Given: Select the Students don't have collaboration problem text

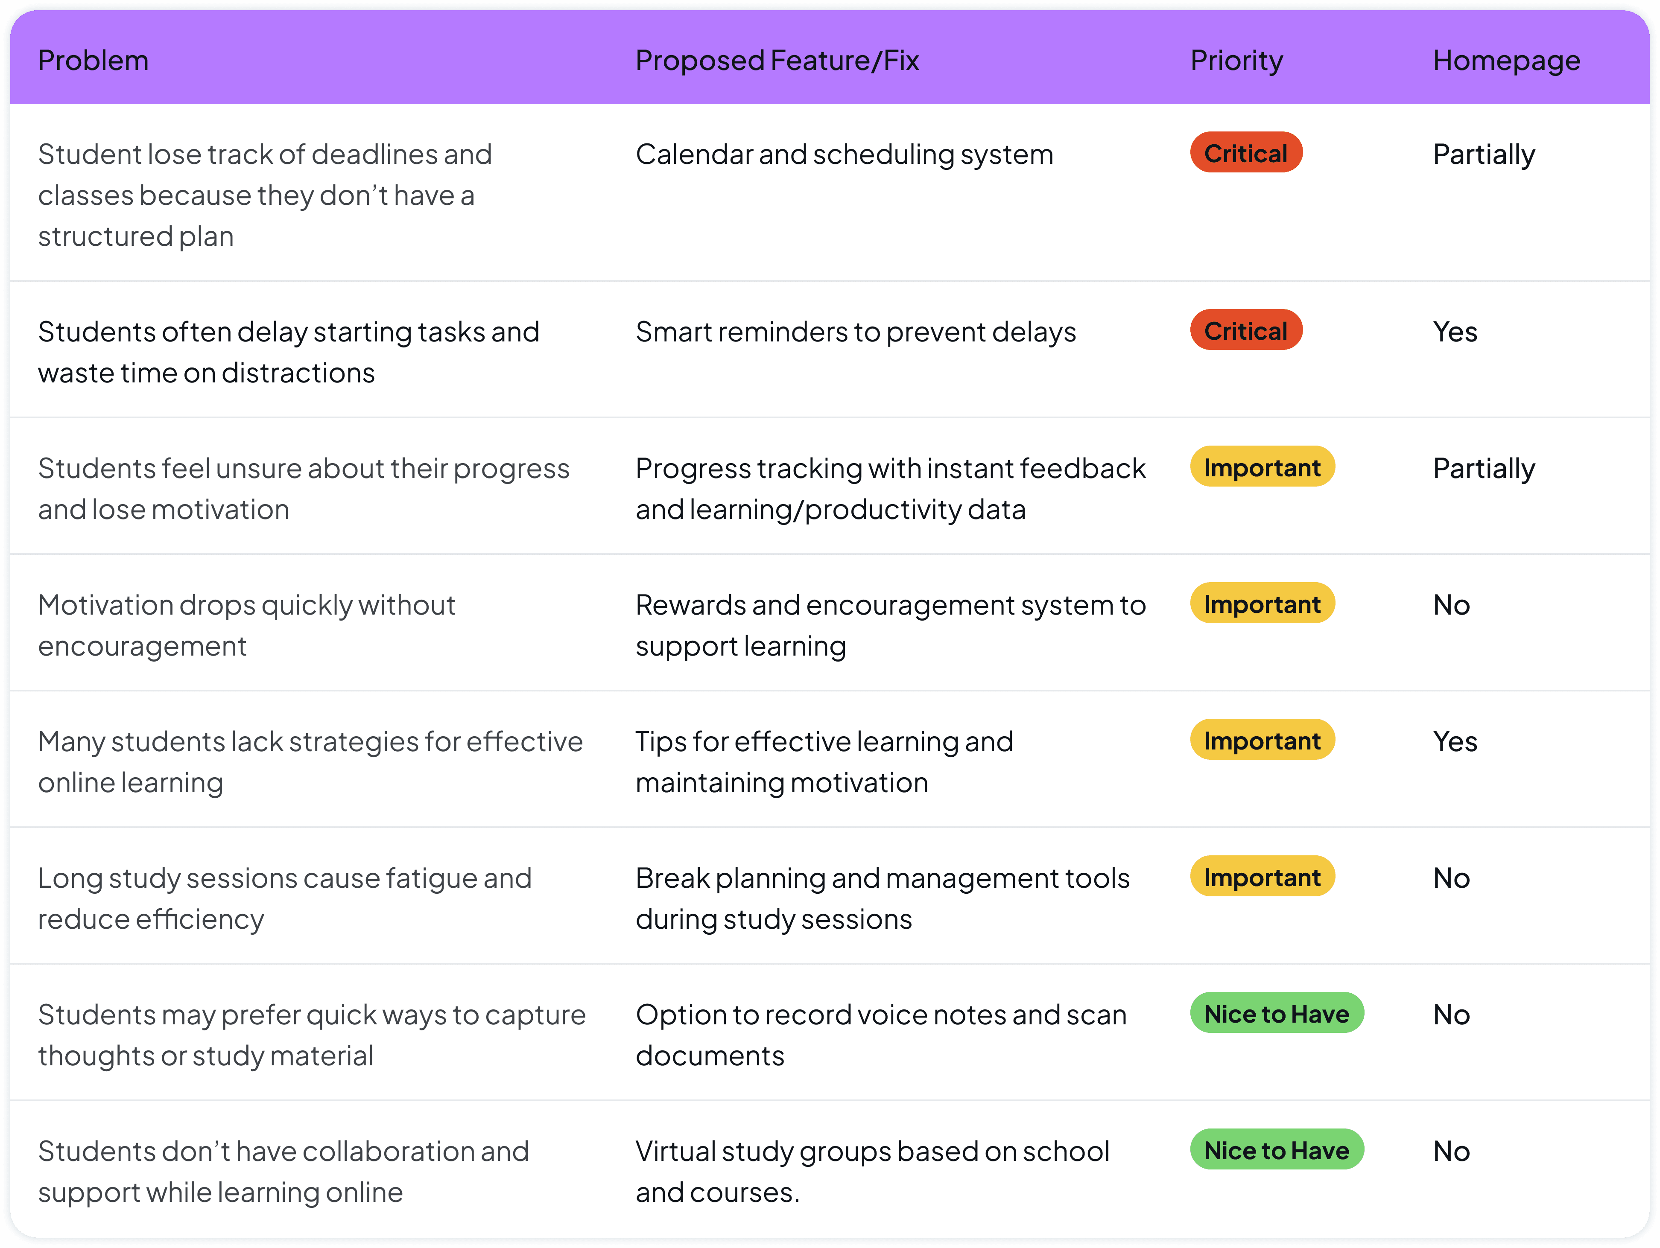Looking at the screenshot, I should point(283,1171).
